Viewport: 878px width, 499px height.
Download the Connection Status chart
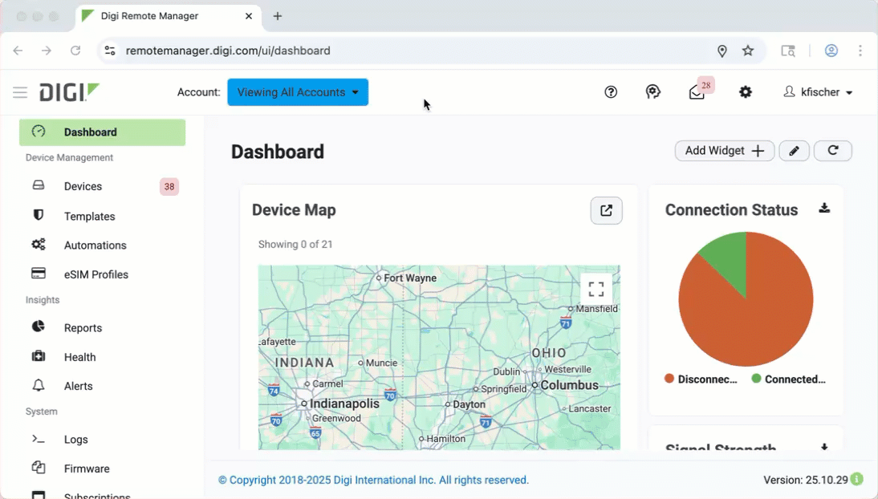coord(824,209)
